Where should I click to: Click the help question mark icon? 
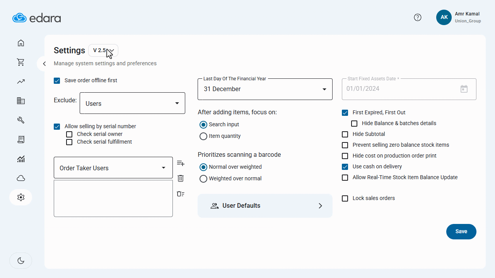tap(418, 17)
